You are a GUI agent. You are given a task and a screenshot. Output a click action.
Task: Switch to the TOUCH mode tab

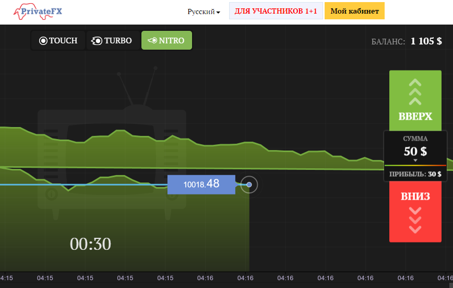[58, 41]
